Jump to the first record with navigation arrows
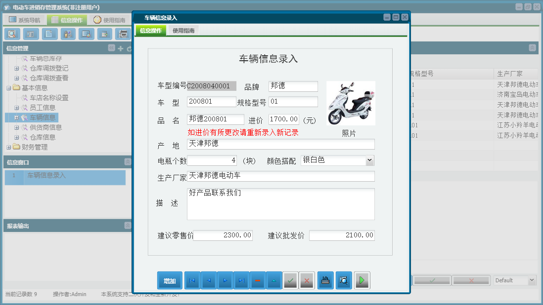The image size is (543, 305). pos(192,280)
